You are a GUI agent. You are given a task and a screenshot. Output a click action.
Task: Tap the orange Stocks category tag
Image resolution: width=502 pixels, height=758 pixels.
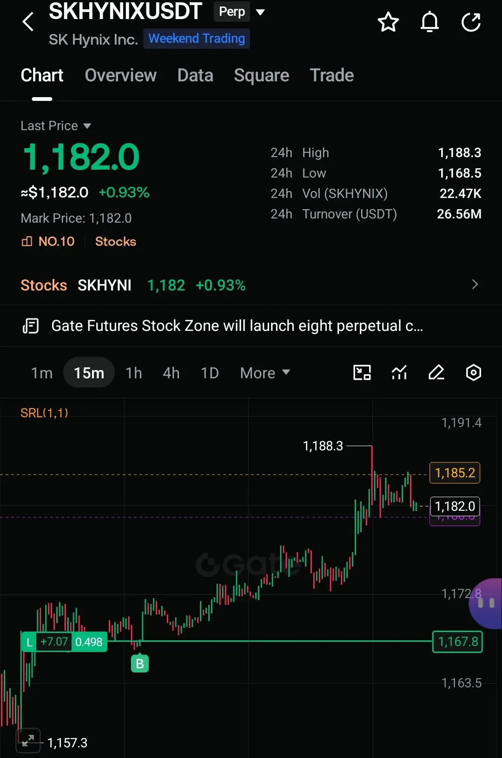point(116,241)
